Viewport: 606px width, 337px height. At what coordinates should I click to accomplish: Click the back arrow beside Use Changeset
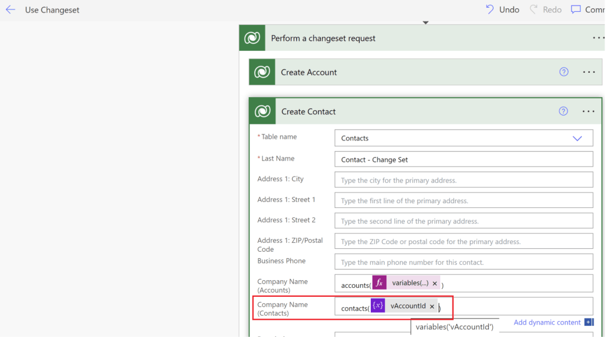[11, 9]
